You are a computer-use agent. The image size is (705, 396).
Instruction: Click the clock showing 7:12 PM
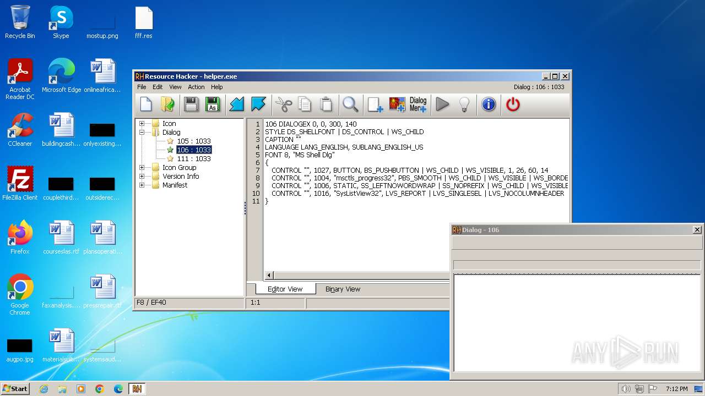pyautogui.click(x=676, y=389)
